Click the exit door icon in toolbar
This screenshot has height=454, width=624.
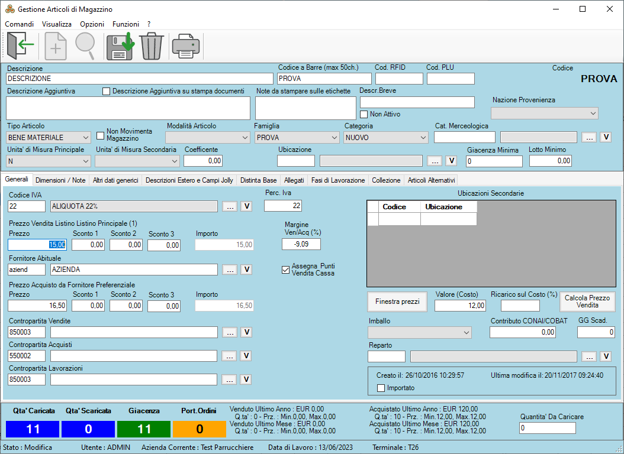(x=20, y=46)
